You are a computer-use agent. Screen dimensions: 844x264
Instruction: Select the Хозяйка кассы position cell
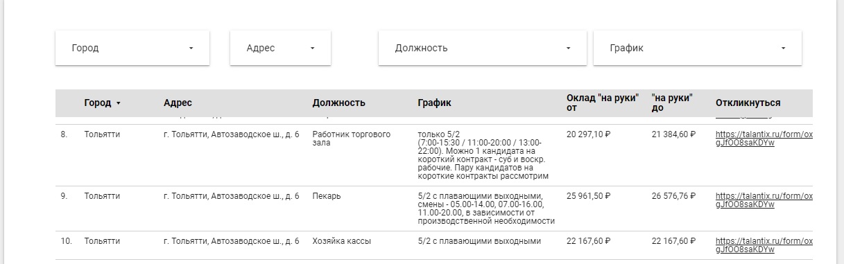pos(341,241)
